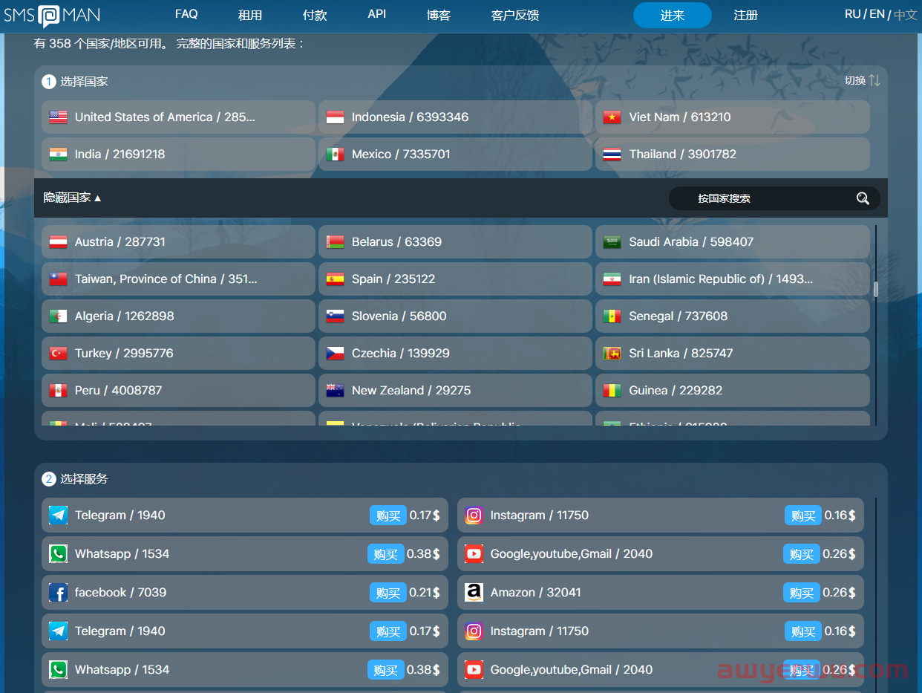Click the first Google,youtube,Gmail service icon
The image size is (922, 693).
474,554
